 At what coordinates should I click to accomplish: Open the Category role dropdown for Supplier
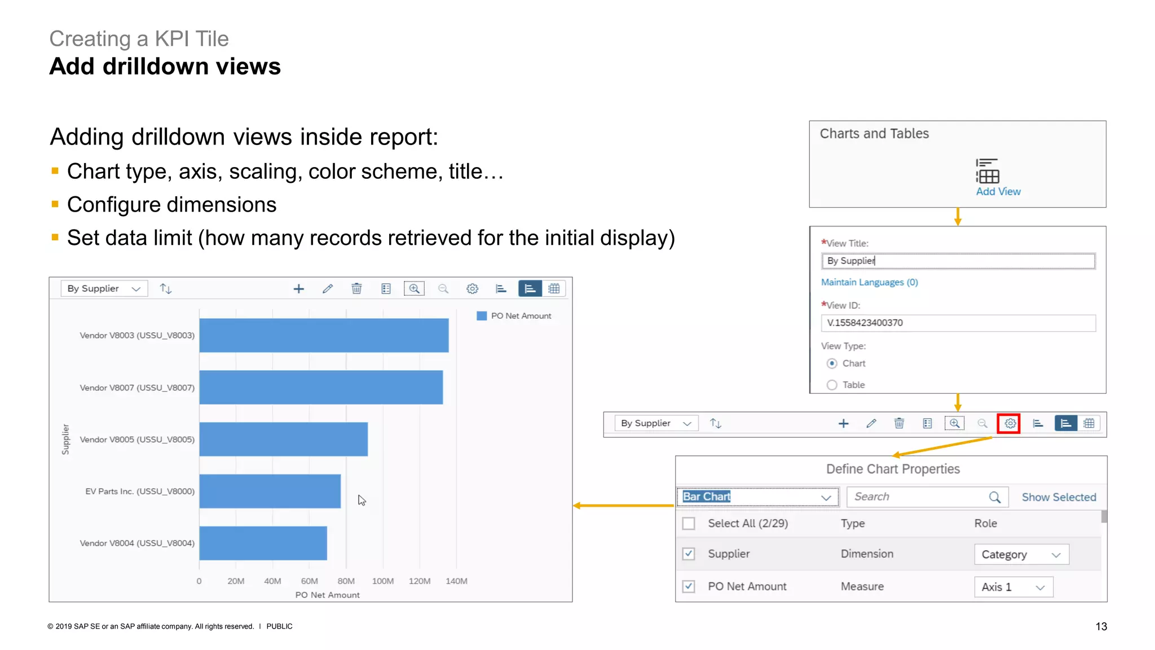[1021, 555]
